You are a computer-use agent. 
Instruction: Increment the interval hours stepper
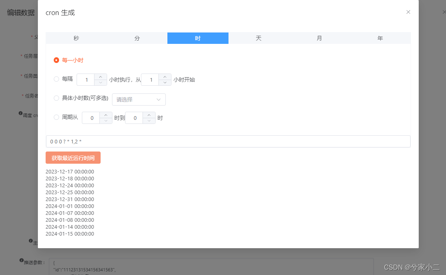point(101,77)
